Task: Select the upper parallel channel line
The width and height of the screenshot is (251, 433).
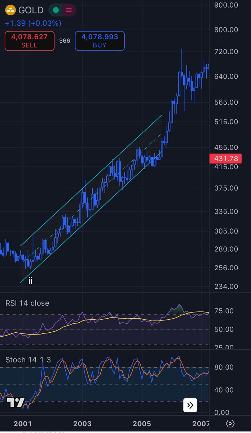Action: [91, 180]
